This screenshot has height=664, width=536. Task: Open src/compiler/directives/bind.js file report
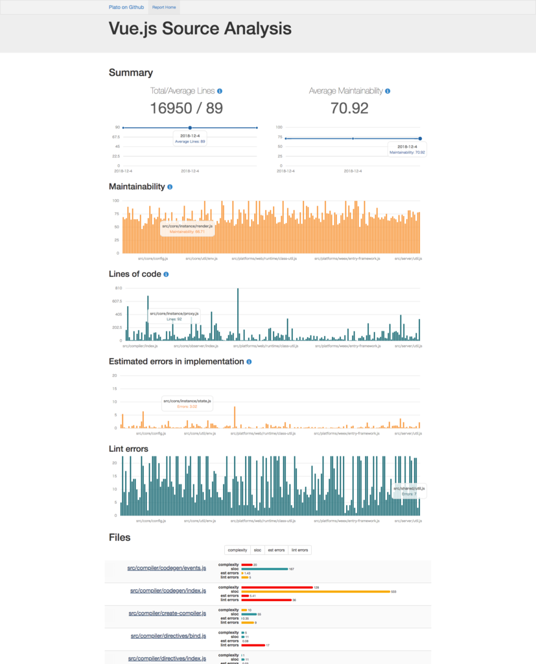(169, 635)
